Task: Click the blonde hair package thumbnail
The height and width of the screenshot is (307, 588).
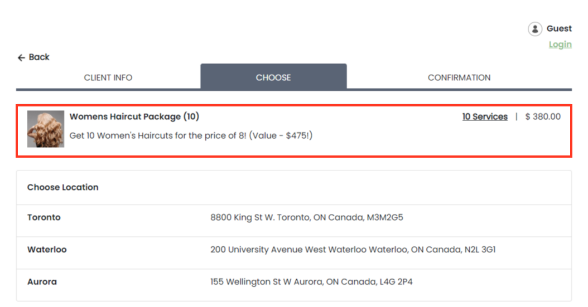Action: (x=46, y=129)
